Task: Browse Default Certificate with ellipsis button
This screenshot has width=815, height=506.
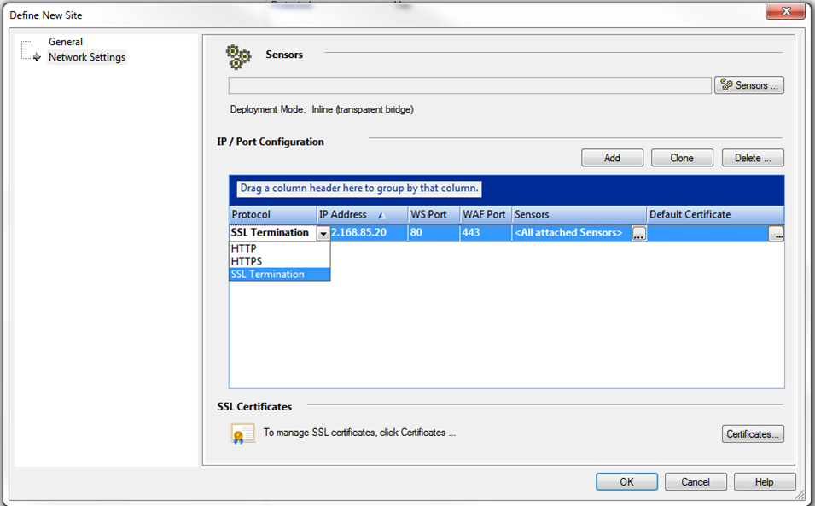Action: pyautogui.click(x=775, y=234)
